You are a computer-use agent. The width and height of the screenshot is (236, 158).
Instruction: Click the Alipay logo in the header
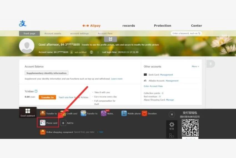coord(23,24)
